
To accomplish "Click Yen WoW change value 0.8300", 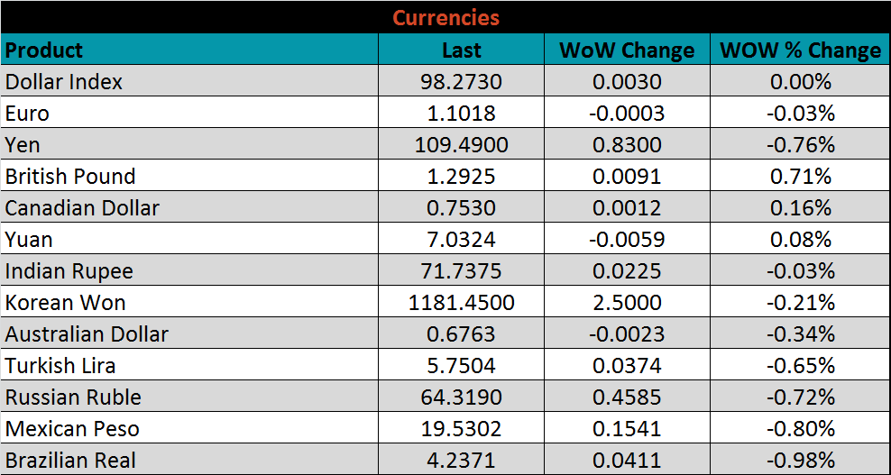I will coord(627,145).
